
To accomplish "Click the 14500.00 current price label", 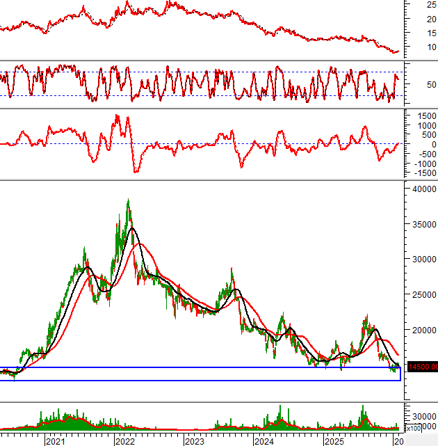I will [x=421, y=367].
